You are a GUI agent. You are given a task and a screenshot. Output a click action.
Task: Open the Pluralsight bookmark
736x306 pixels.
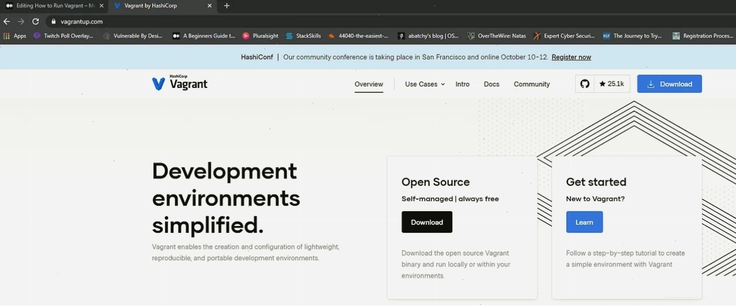(260, 36)
